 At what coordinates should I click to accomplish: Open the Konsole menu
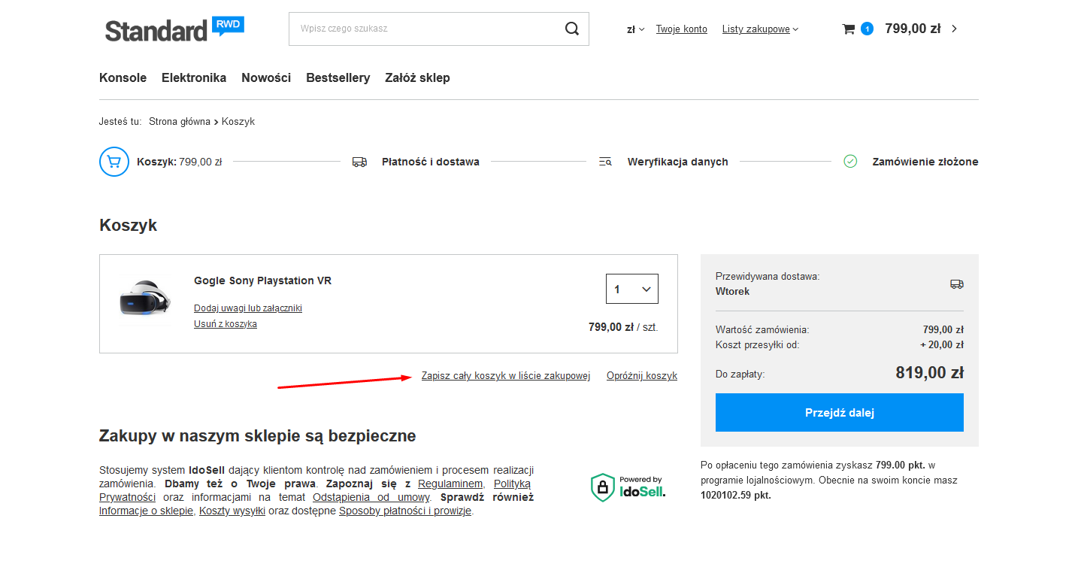(123, 78)
